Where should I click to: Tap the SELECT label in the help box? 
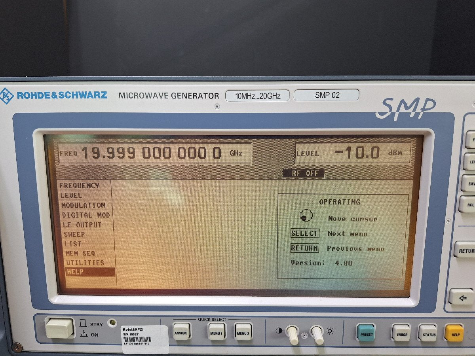pyautogui.click(x=304, y=233)
